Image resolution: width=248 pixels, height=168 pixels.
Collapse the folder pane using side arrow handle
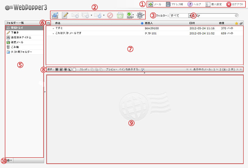pos(45,92)
